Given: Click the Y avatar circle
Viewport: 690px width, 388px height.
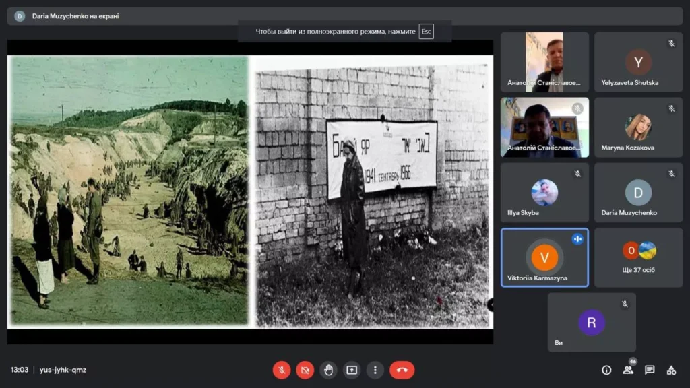Looking at the screenshot, I should click(x=638, y=63).
